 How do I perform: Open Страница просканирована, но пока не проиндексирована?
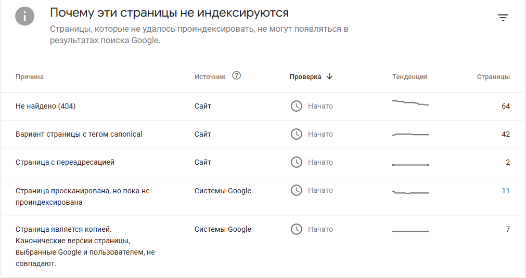83,196
